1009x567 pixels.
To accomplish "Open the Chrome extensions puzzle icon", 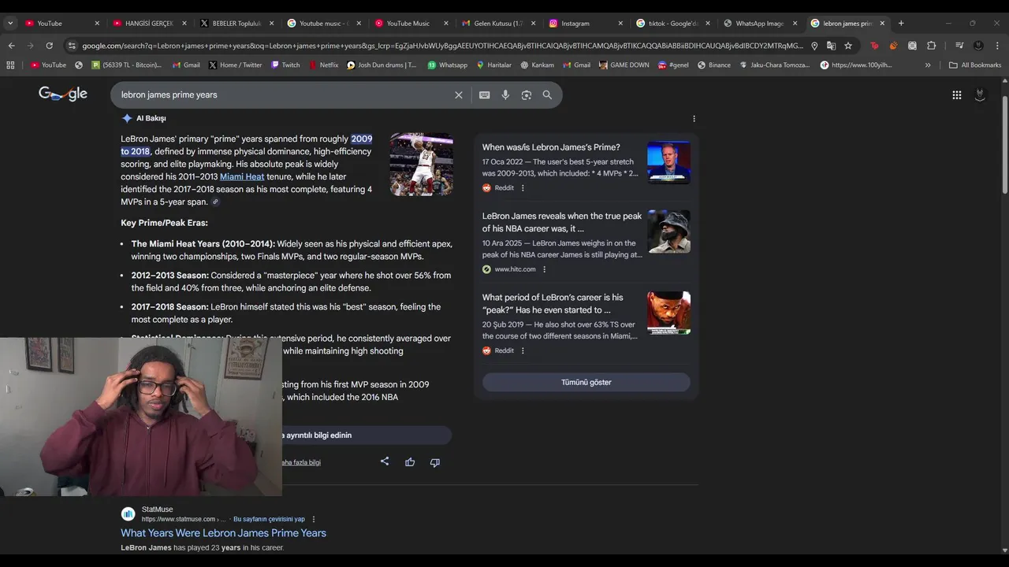I will (931, 46).
